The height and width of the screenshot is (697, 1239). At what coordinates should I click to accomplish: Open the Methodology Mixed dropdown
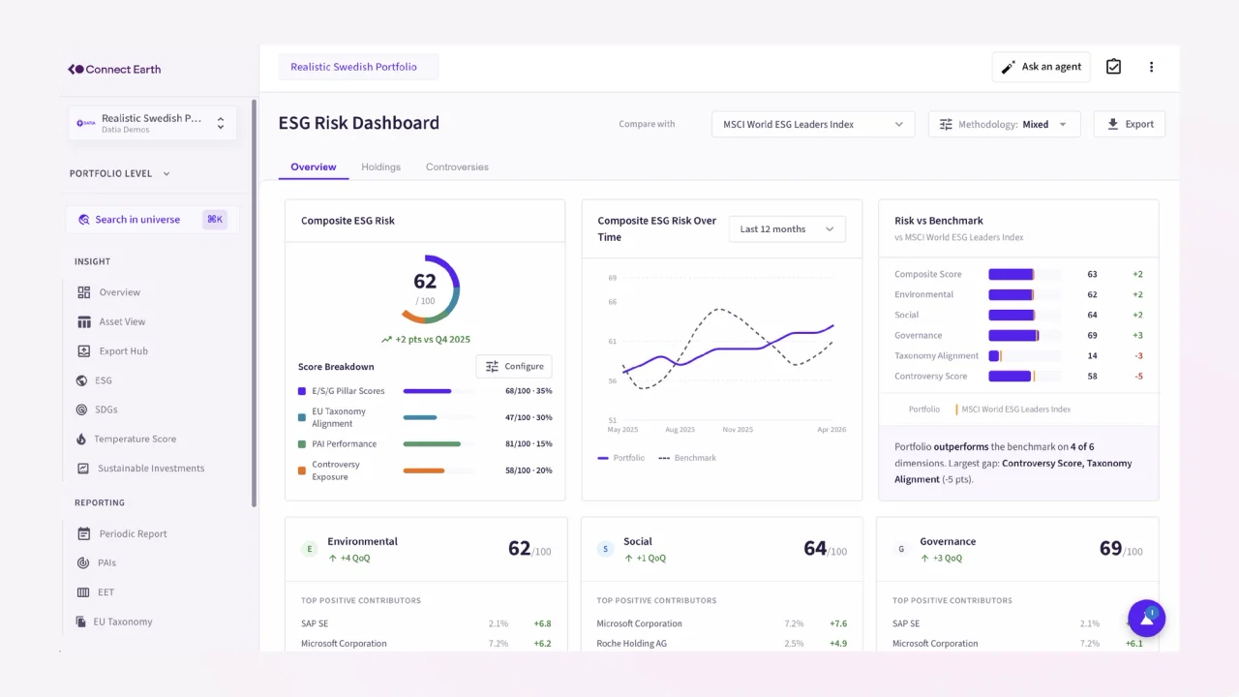(x=1005, y=124)
